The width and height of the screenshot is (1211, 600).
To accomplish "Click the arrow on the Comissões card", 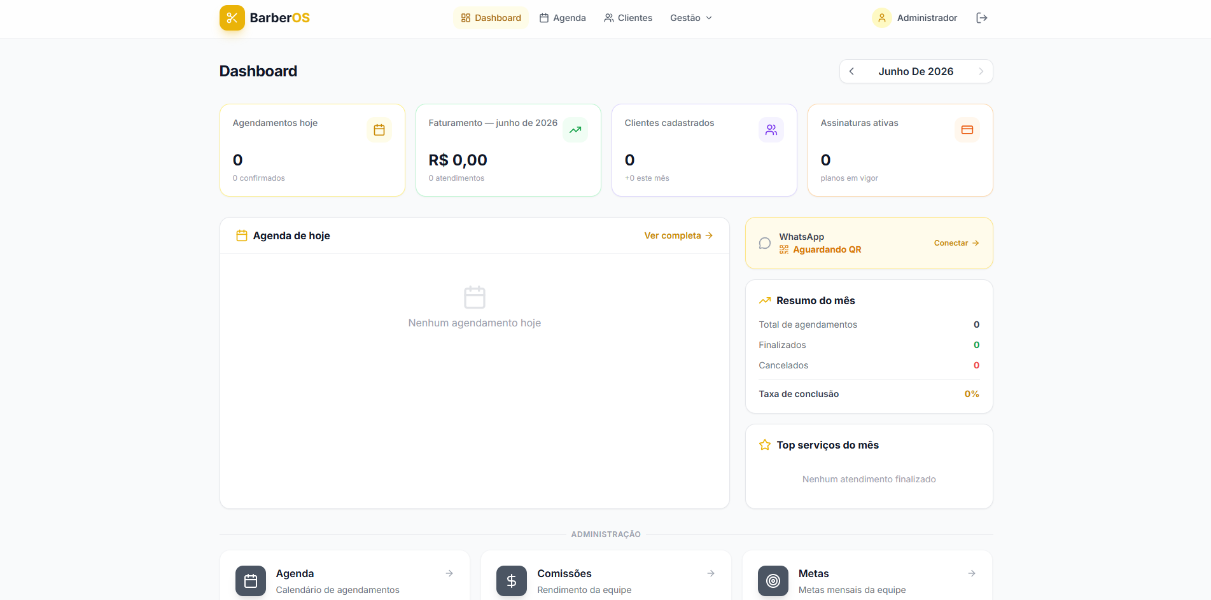I will [711, 573].
